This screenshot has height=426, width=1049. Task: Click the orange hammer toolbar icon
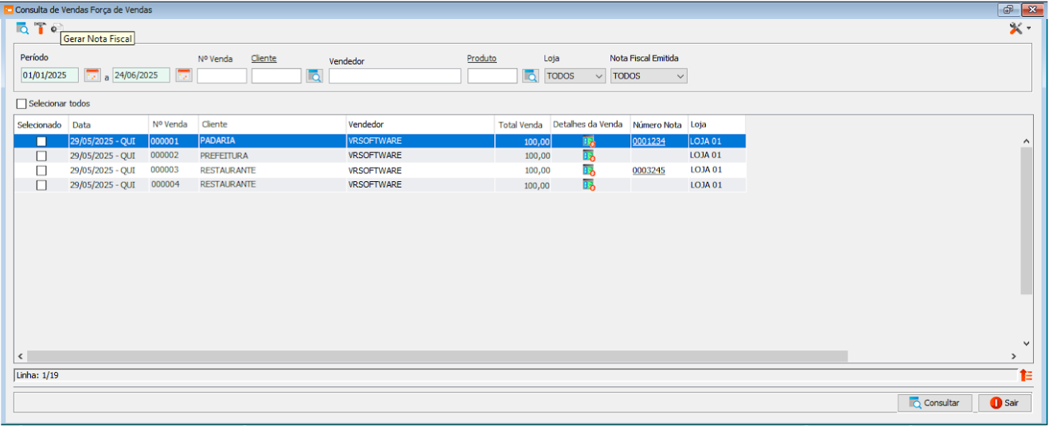(40, 28)
